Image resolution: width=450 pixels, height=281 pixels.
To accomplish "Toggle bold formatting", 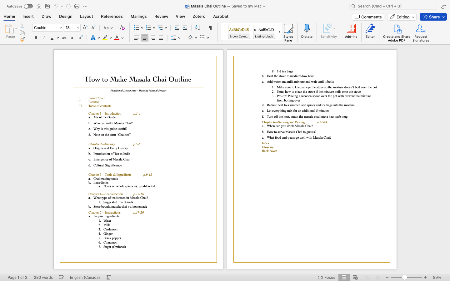I will pos(36,38).
